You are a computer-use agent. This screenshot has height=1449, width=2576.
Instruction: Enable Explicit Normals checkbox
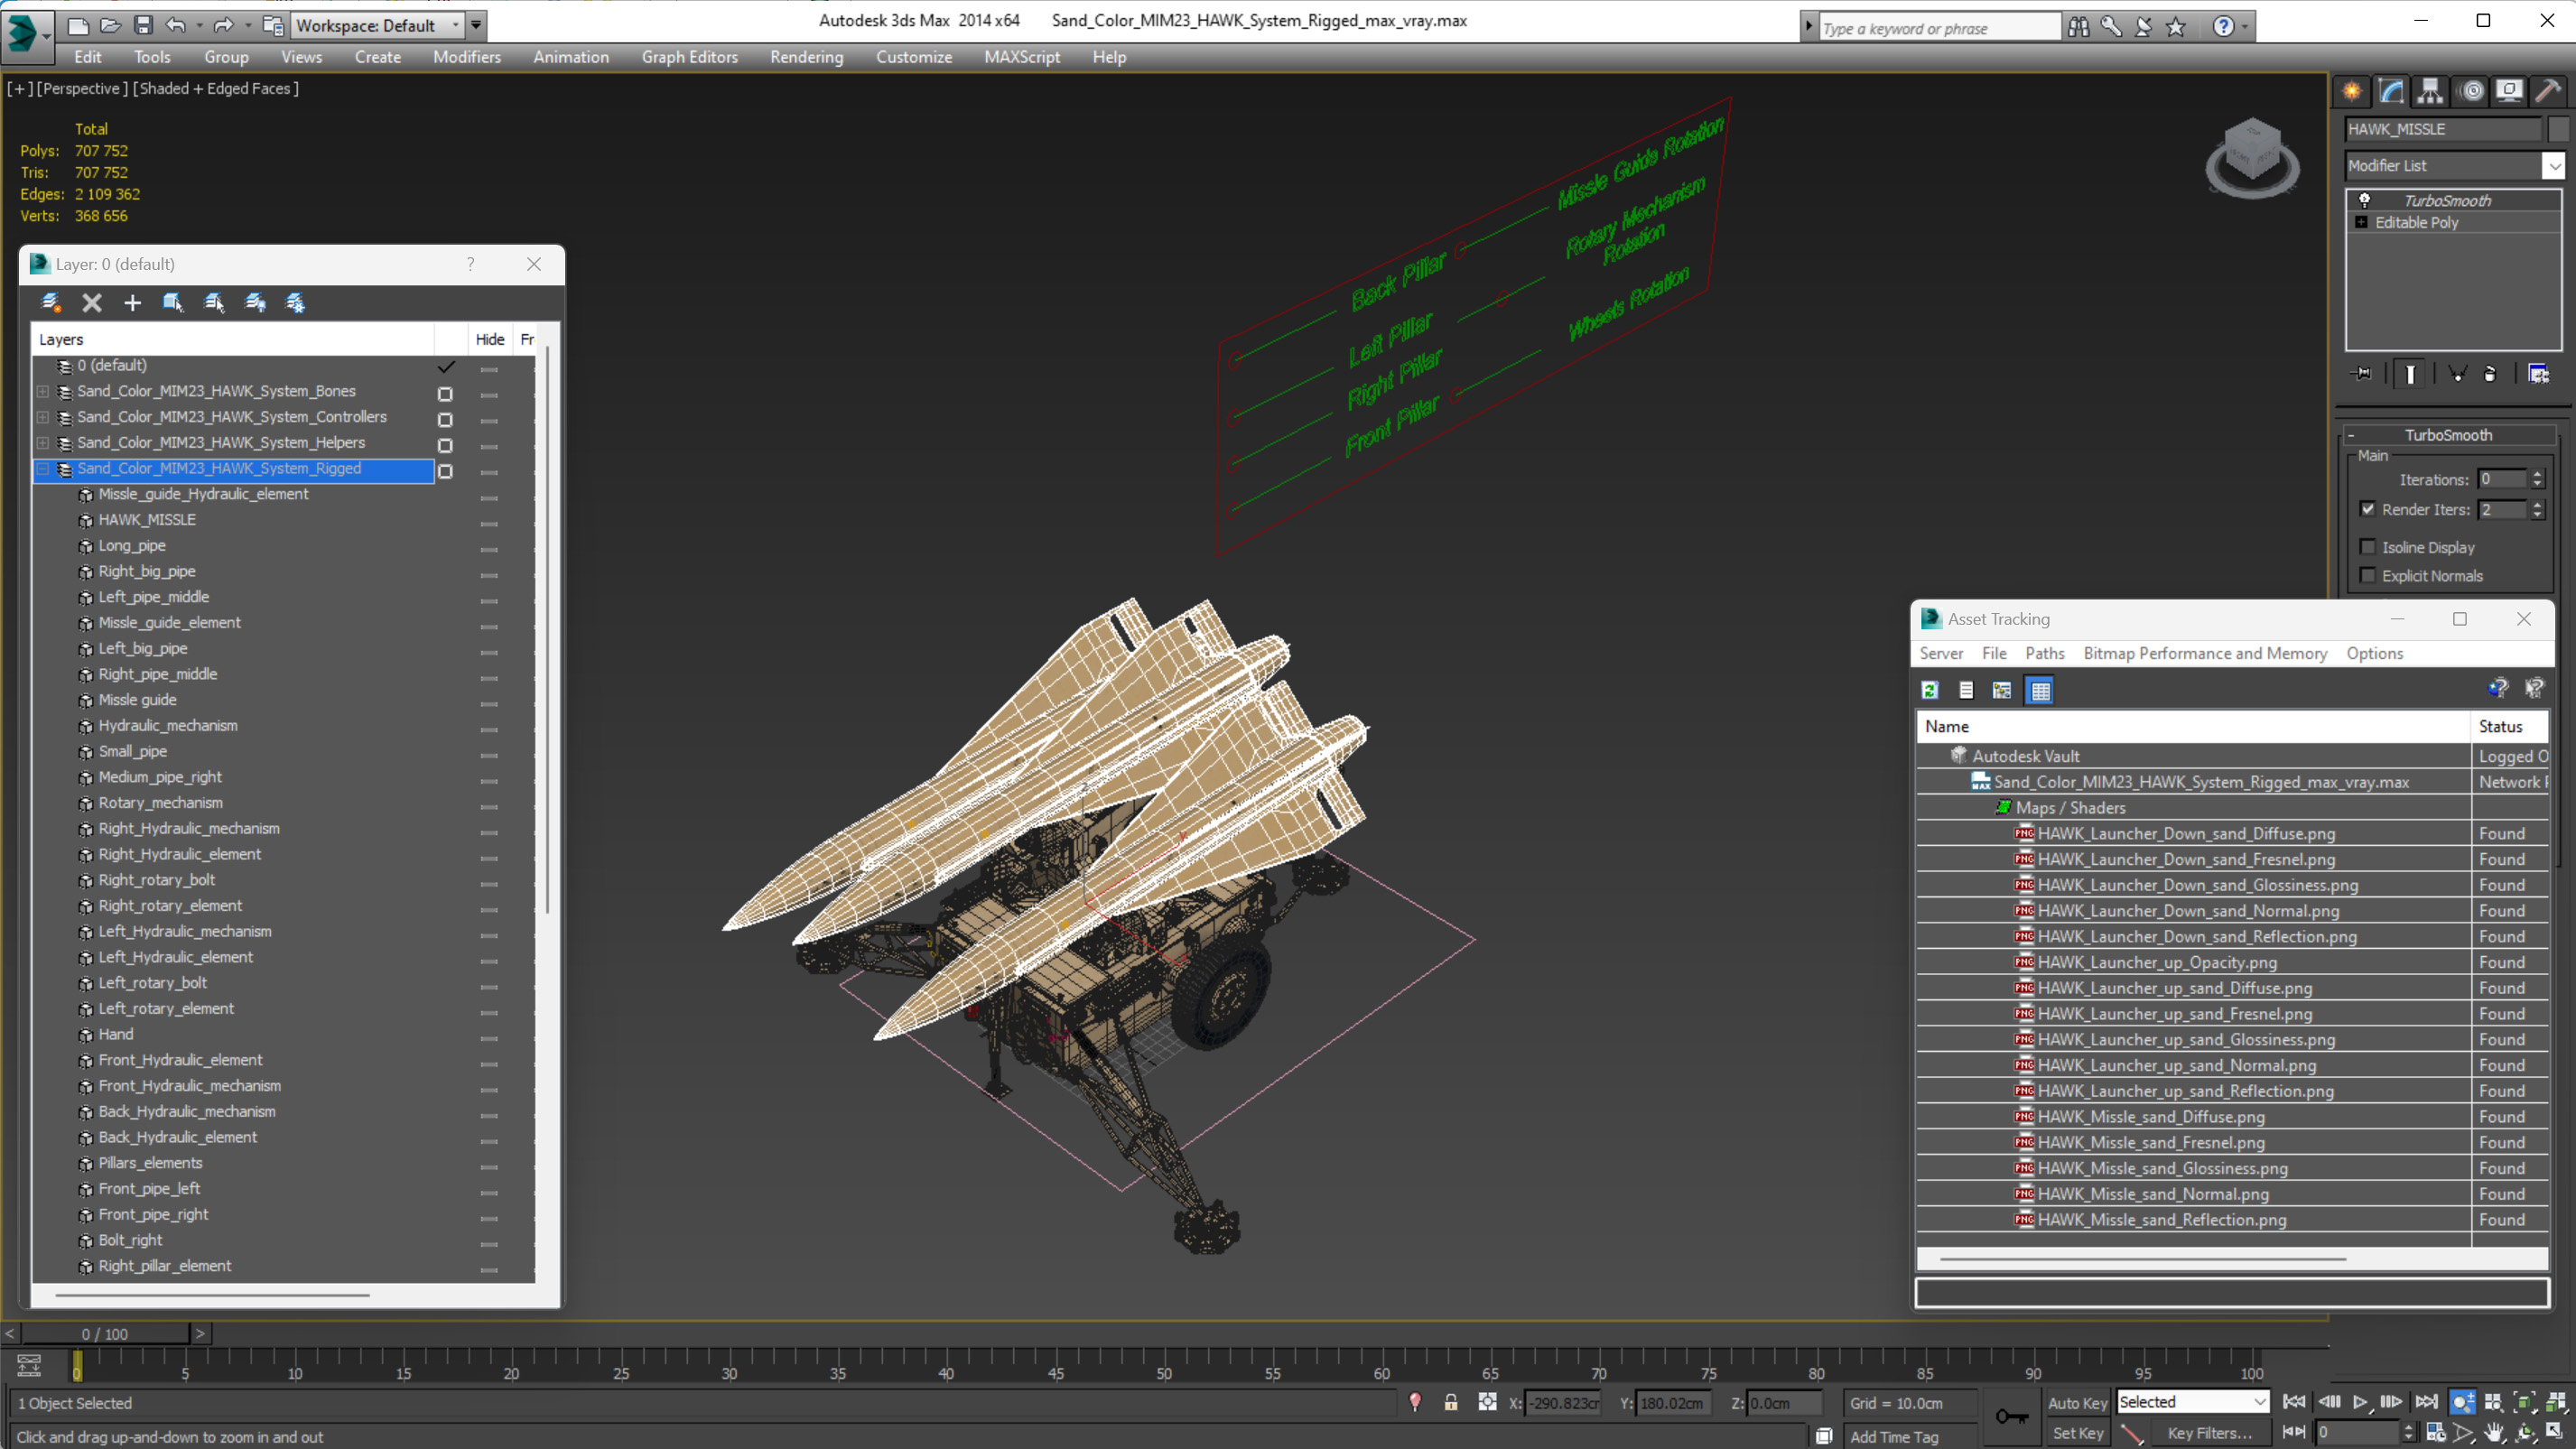2367,575
